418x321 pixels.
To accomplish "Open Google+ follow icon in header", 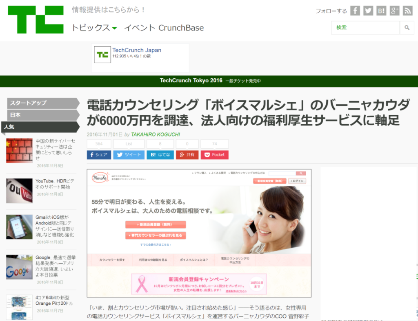I will pyautogui.click(x=394, y=11).
